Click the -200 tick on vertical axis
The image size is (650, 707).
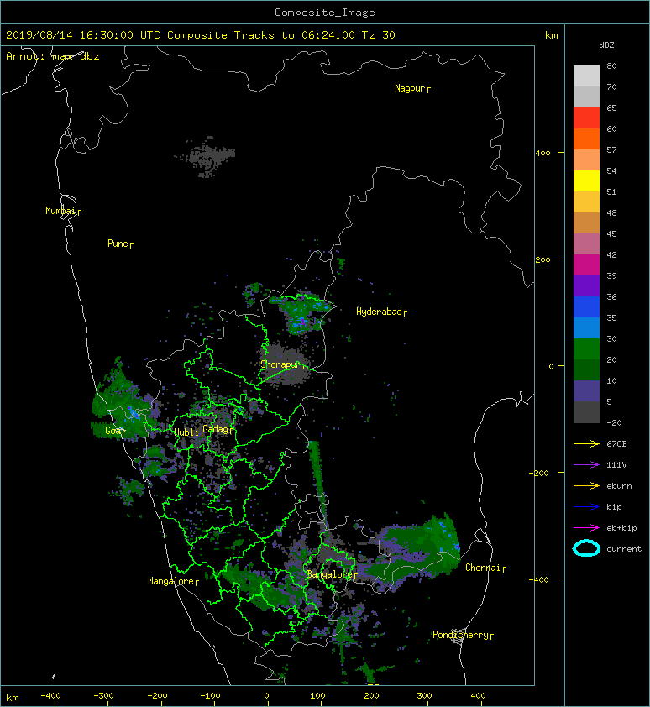tap(540, 473)
